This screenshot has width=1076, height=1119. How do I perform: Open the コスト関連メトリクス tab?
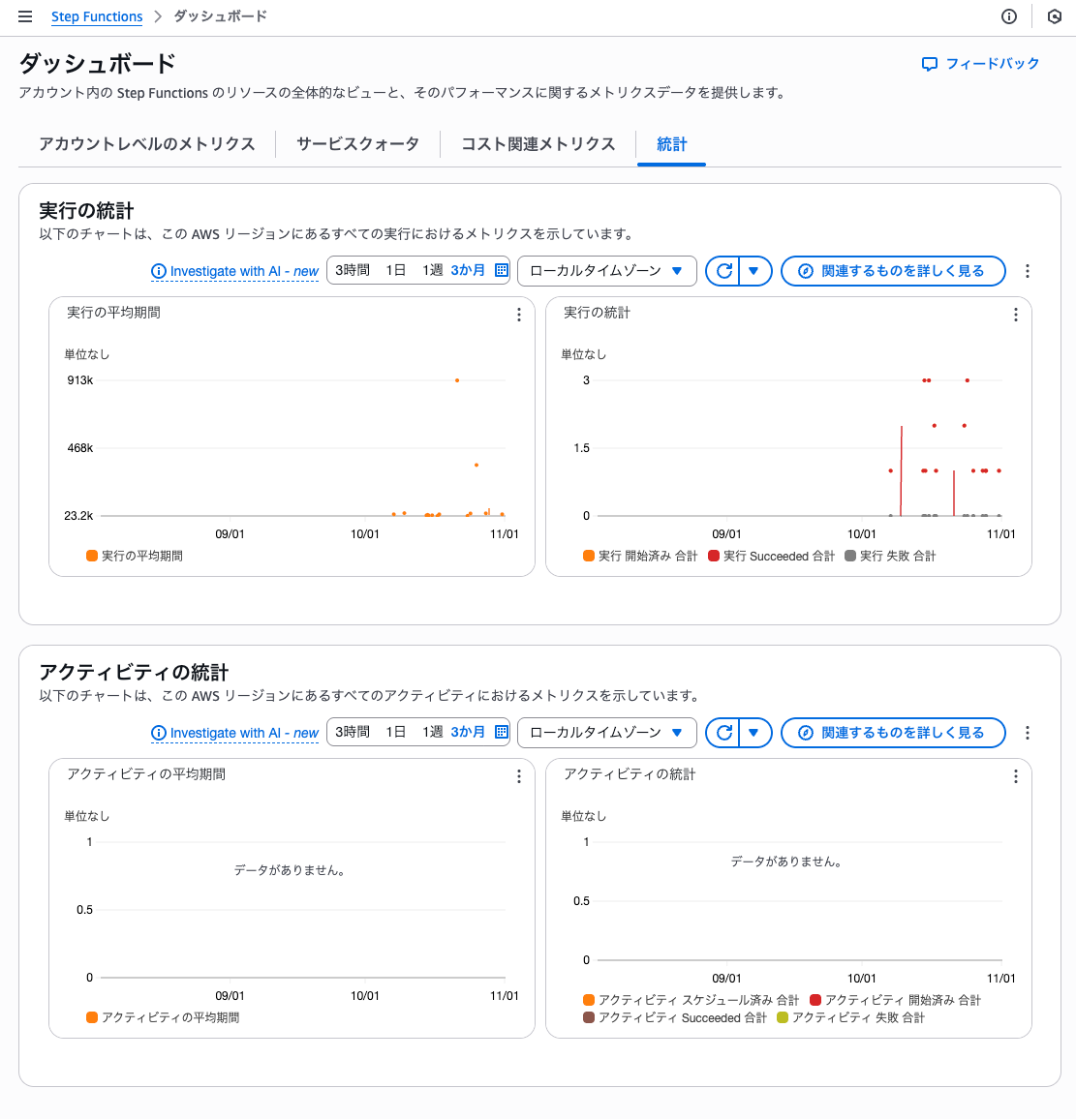pyautogui.click(x=537, y=143)
